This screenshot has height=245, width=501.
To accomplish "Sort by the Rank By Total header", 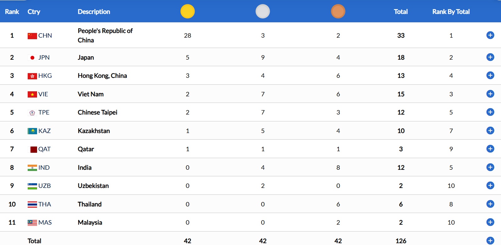I will 451,12.
